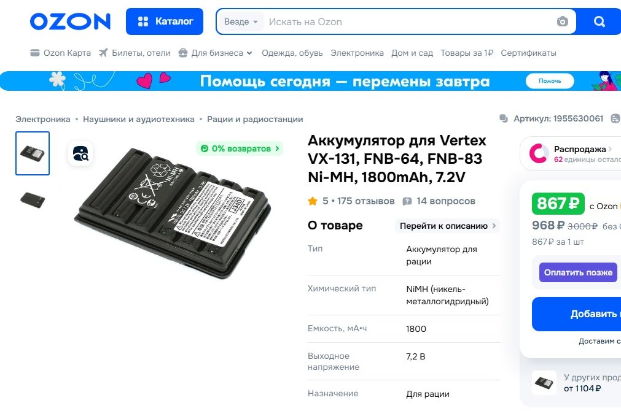
Task: Open the Каталог button
Action: click(x=165, y=21)
